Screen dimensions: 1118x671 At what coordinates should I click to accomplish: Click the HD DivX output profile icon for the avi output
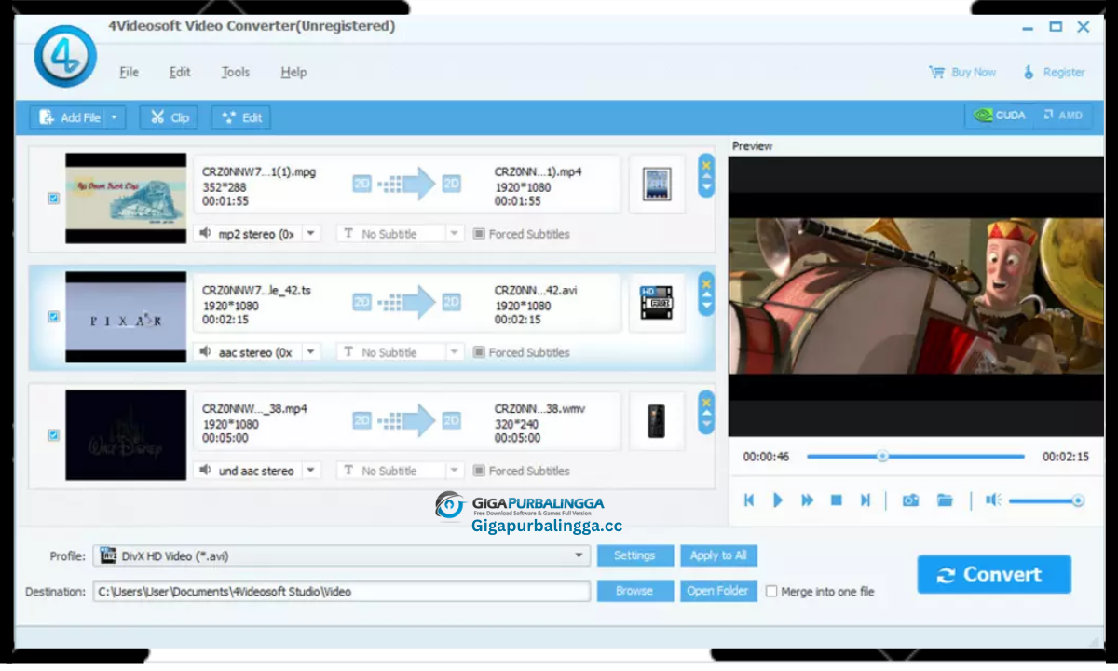(x=657, y=303)
